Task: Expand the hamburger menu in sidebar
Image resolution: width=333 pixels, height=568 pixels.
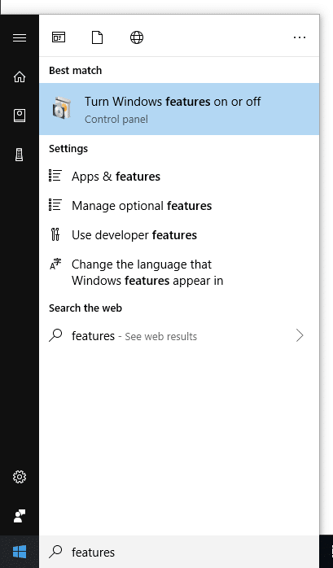Action: coord(20,37)
